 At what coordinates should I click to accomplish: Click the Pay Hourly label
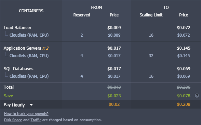click(x=14, y=105)
